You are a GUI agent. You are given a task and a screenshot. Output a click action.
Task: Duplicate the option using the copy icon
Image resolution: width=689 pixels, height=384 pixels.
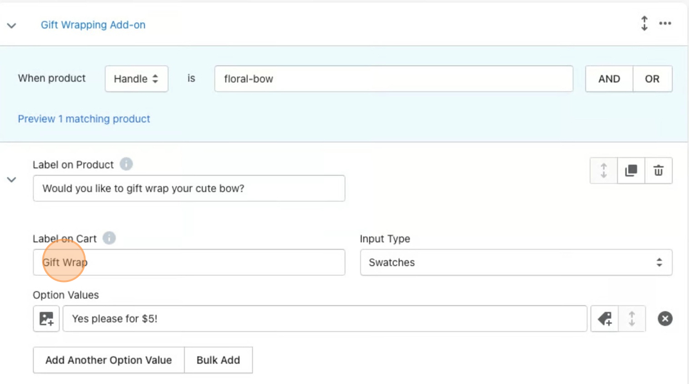[x=631, y=171]
